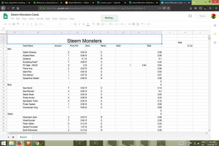Open Tasks in side panel
Screen dimensions: 219x146
point(215,42)
